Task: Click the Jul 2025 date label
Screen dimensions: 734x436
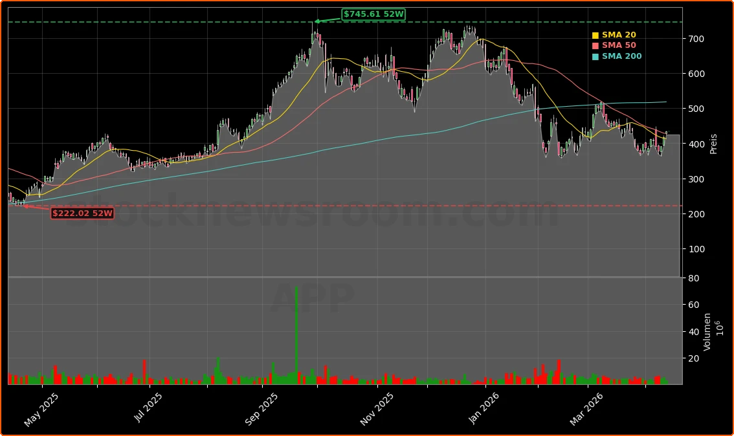Action: coord(148,408)
